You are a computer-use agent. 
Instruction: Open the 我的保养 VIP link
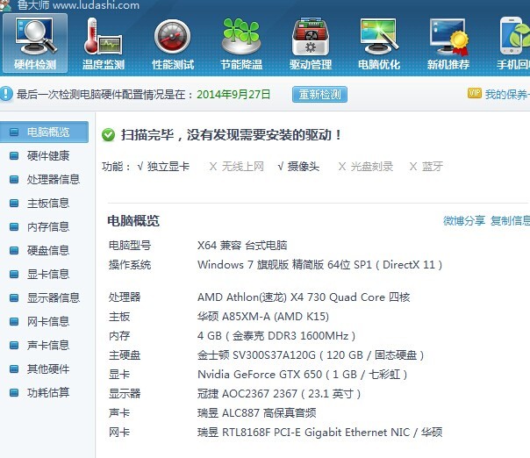[507, 94]
